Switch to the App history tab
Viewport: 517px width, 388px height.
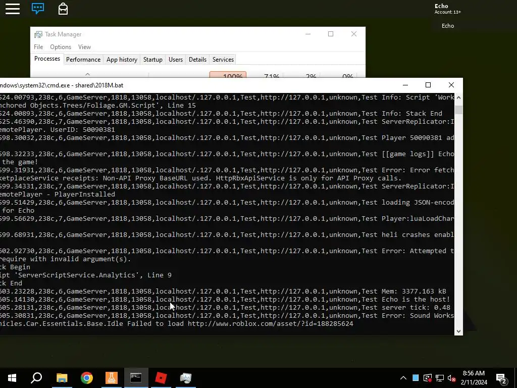(122, 60)
